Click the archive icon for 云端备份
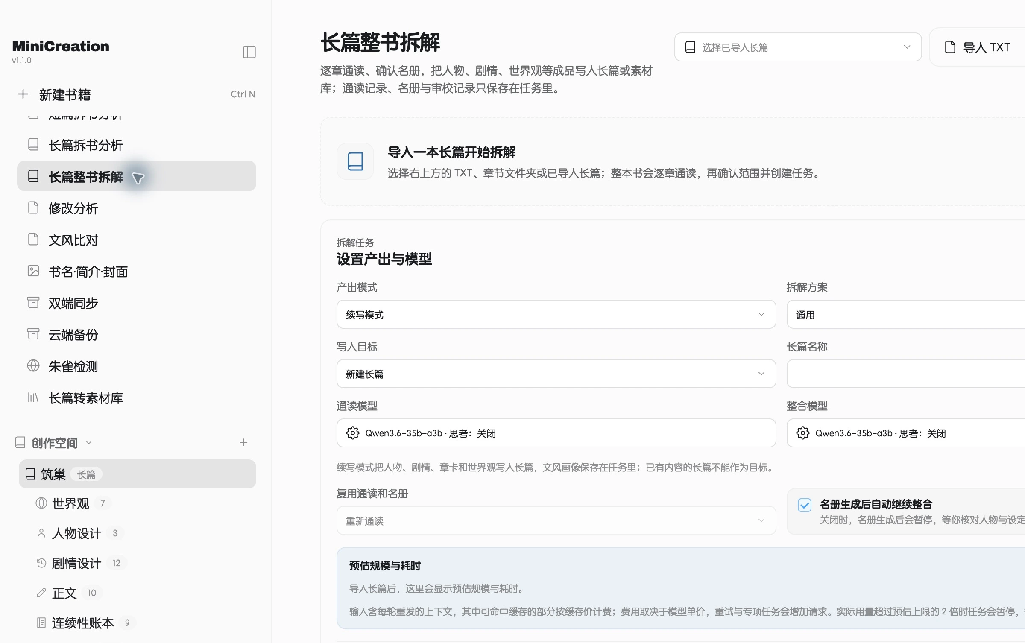The image size is (1025, 643). tap(33, 334)
